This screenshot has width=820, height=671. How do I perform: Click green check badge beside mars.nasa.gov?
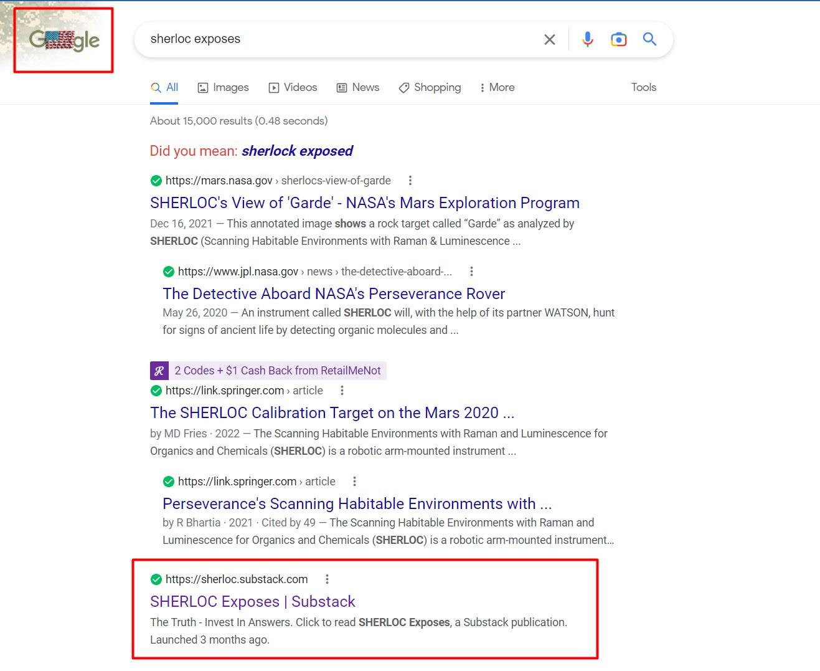point(156,181)
